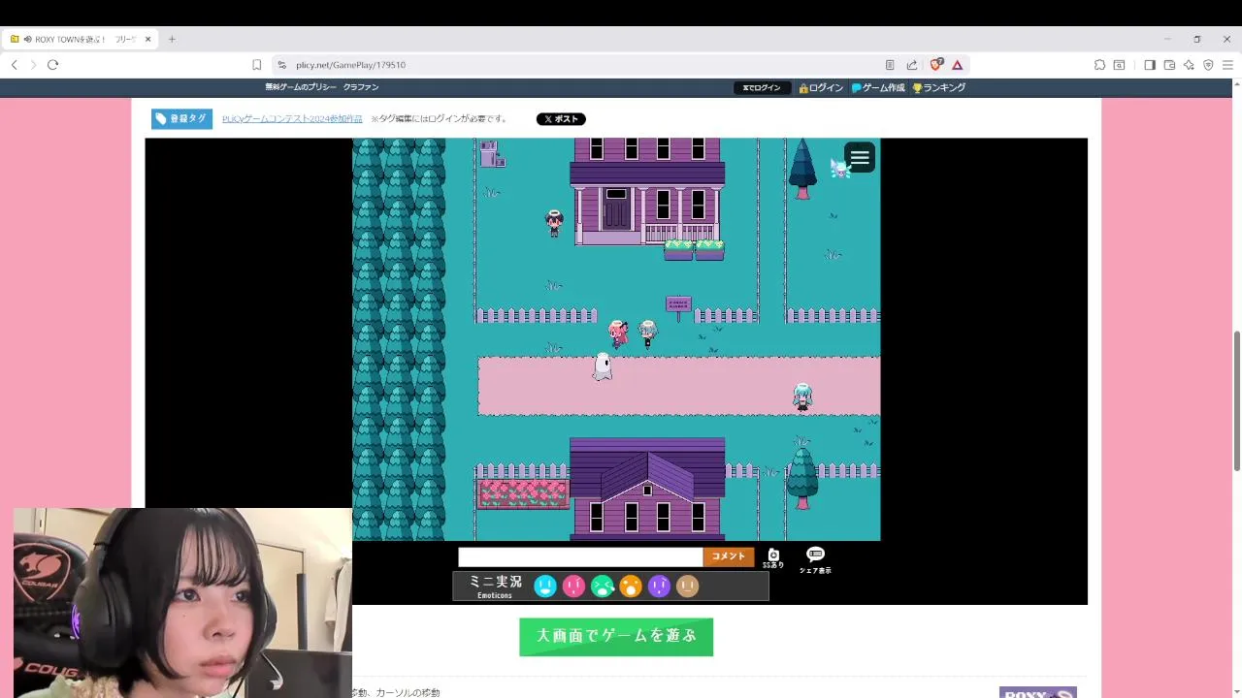Send the pink emoticon face

point(573,586)
